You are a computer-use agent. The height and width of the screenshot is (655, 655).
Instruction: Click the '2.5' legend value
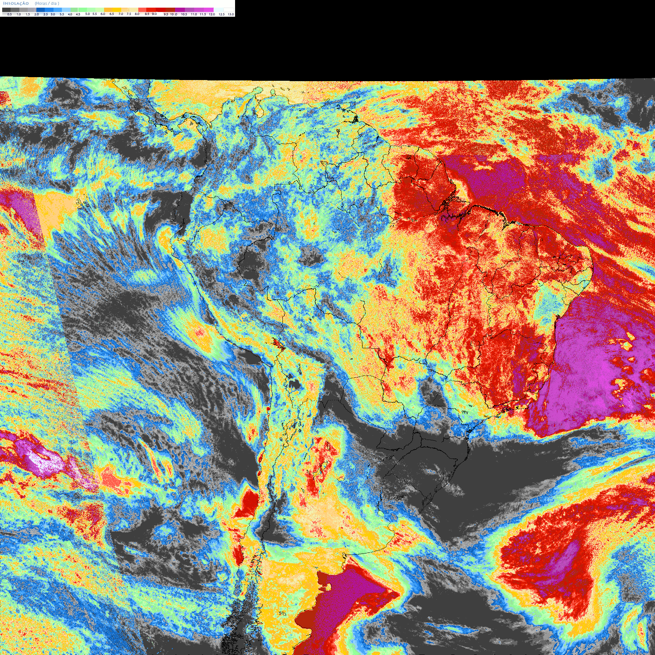click(45, 14)
